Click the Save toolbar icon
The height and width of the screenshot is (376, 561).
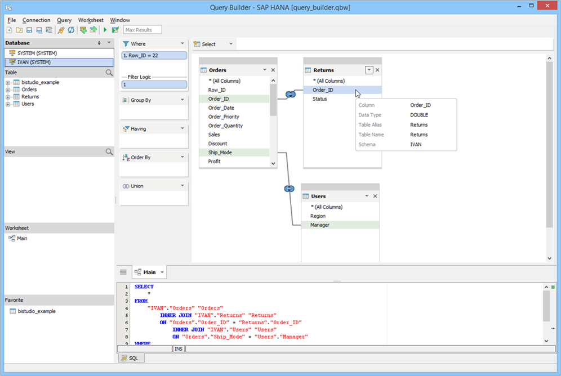point(29,30)
